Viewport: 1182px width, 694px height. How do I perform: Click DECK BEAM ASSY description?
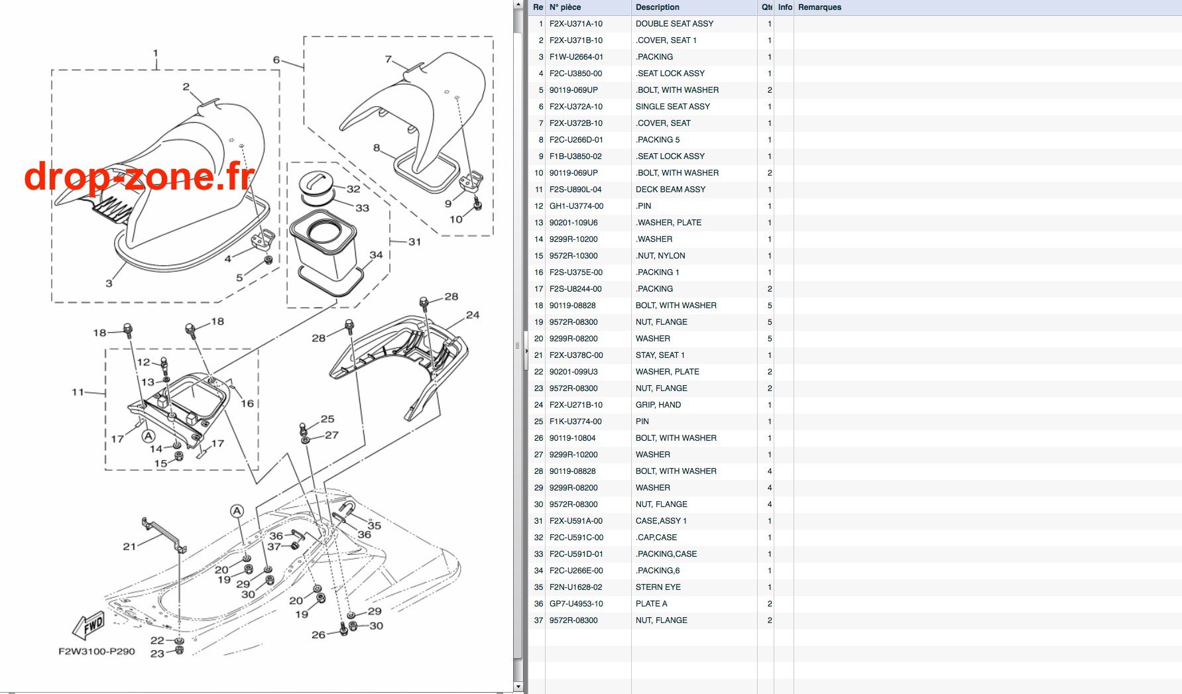click(670, 190)
